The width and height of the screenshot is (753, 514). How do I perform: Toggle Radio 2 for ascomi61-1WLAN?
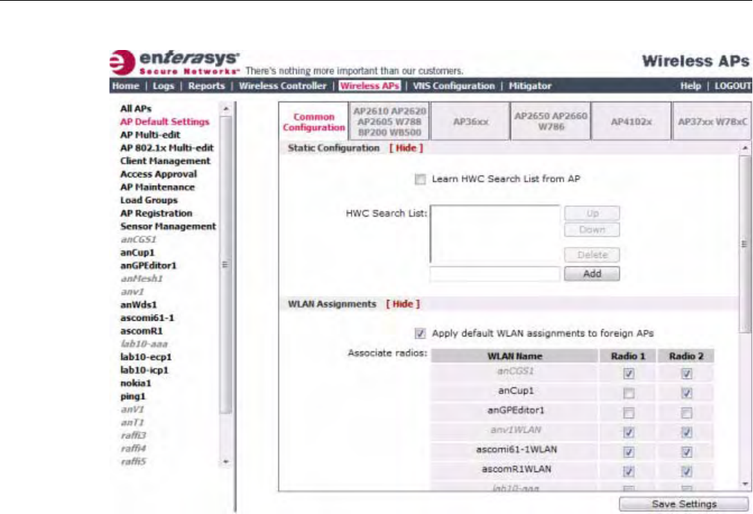tap(687, 452)
